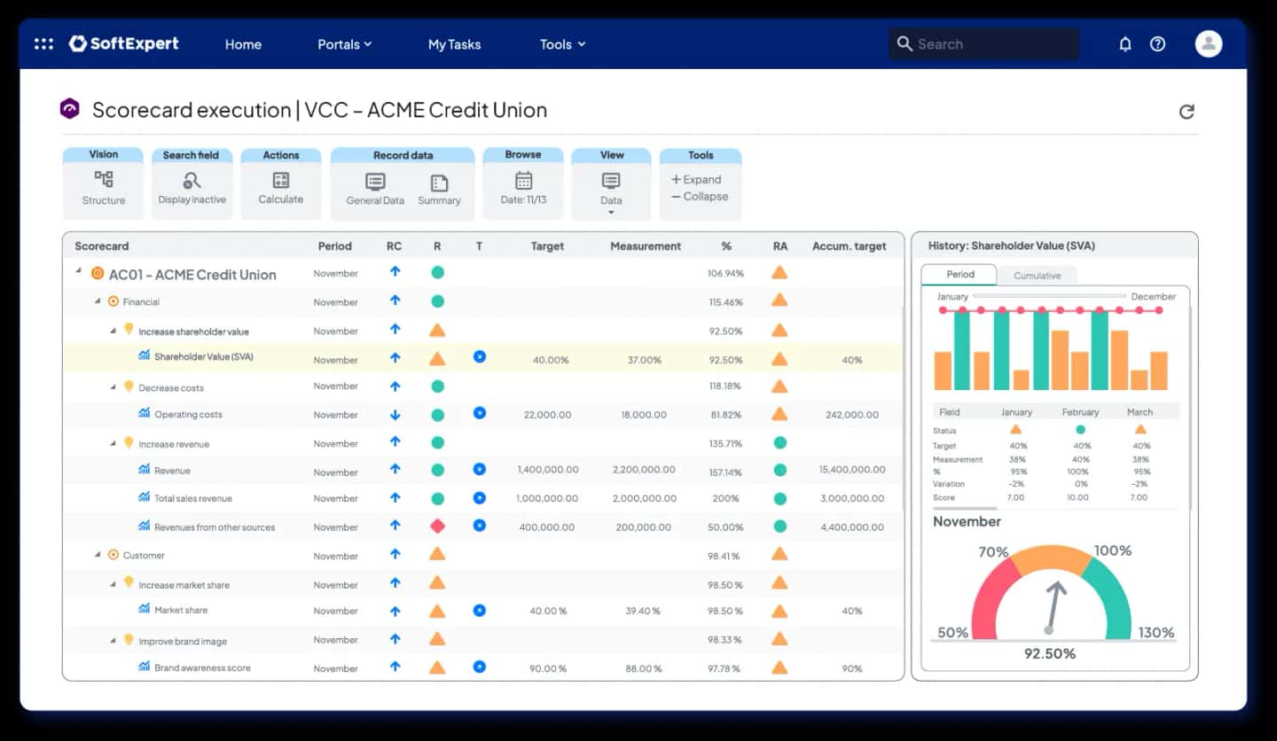Viewport: 1277px width, 741px height.
Task: Click the notifications bell icon
Action: tap(1125, 44)
